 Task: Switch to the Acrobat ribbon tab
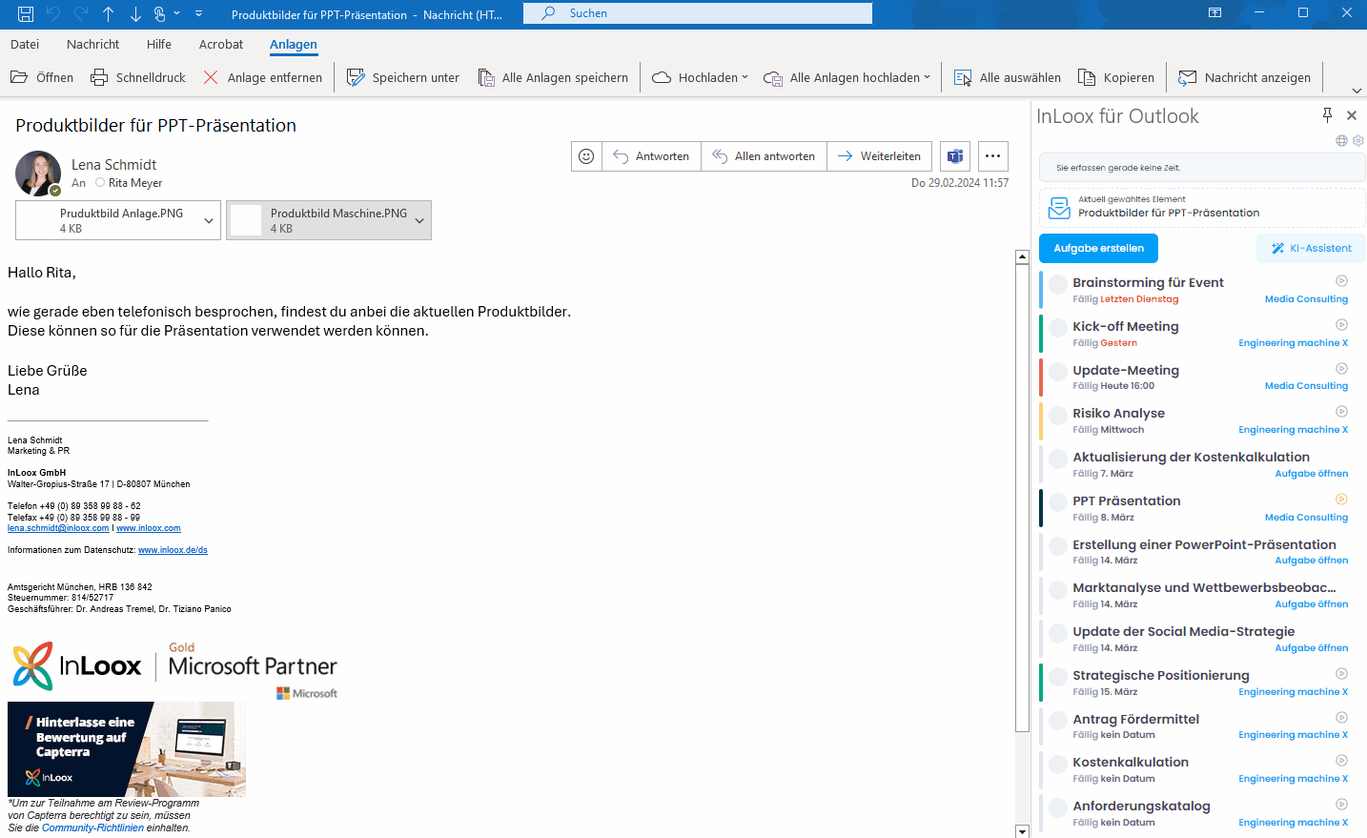tap(221, 44)
